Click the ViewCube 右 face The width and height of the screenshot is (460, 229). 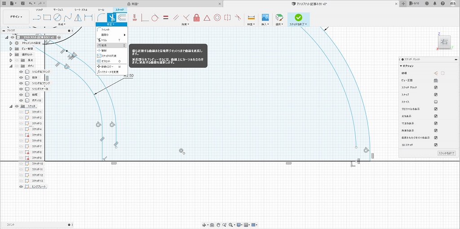(x=444, y=42)
